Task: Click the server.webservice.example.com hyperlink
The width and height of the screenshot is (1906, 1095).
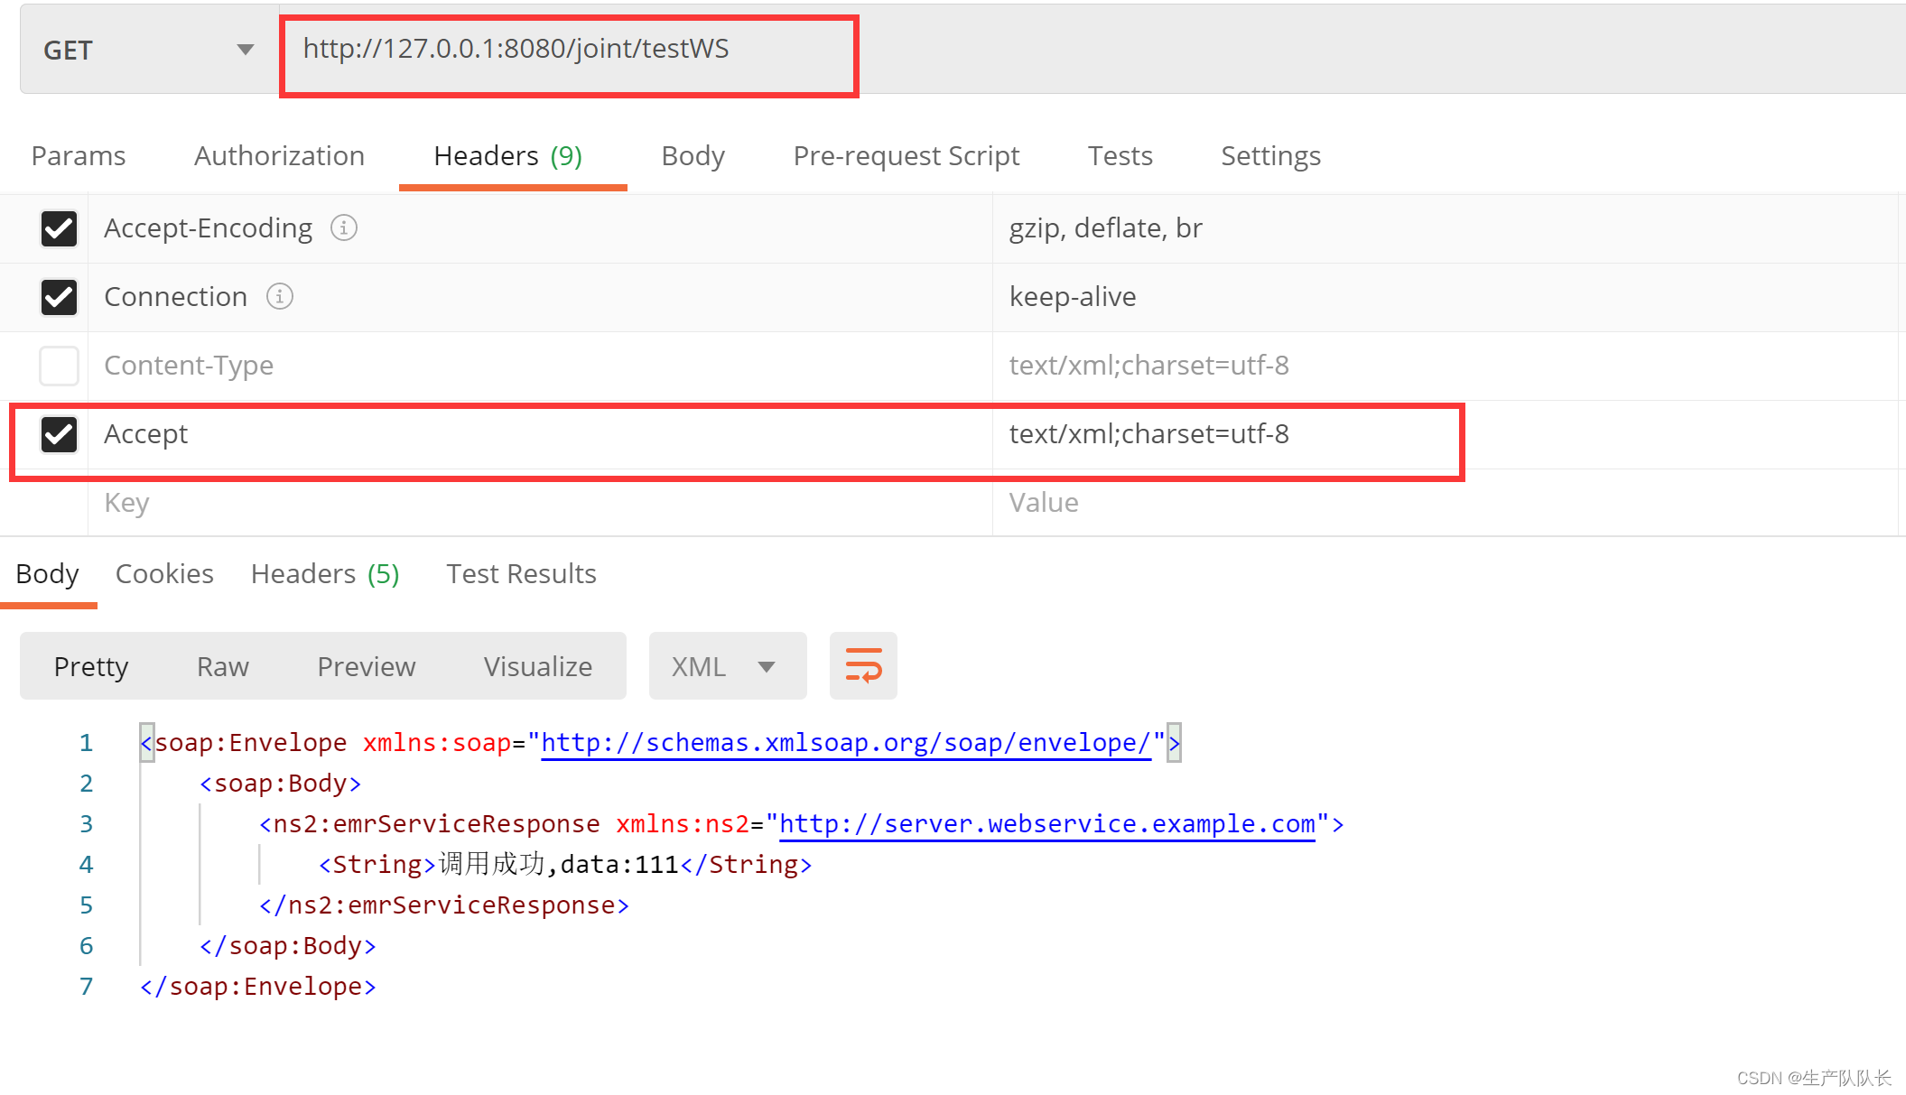Action: (1047, 823)
